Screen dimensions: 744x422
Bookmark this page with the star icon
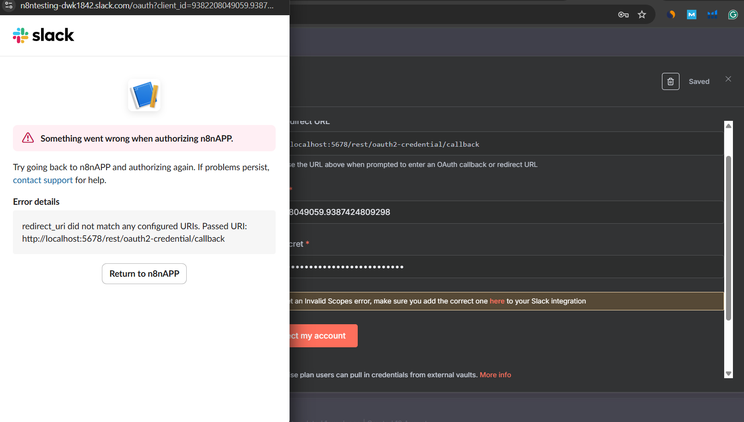pos(642,15)
